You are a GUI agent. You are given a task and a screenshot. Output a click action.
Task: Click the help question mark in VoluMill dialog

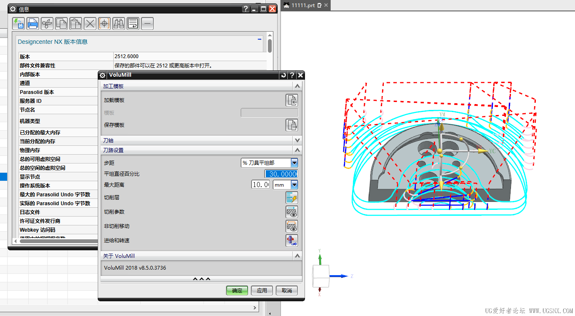292,75
